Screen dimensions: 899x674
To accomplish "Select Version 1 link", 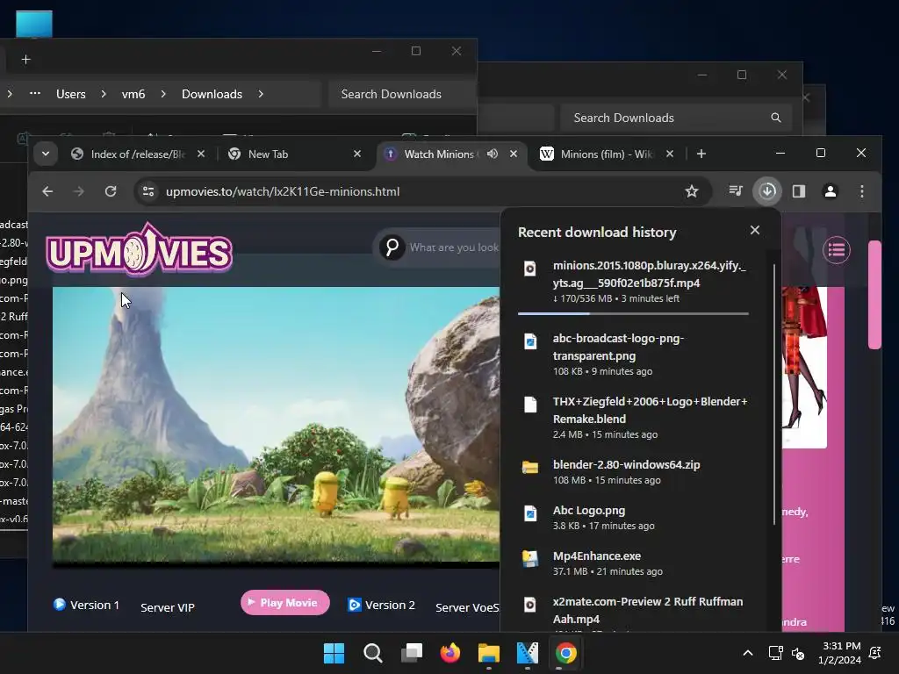I will click(87, 605).
